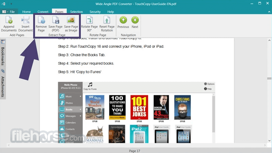The image size is (272, 153).
Task: Go to Previous page
Action: coord(123,22)
